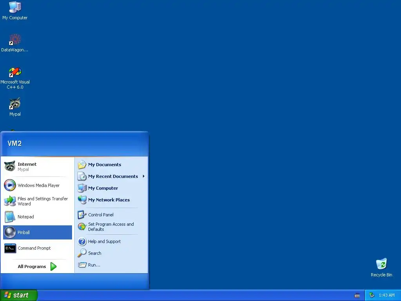Open Set Program Access and Defaults
Viewport: 401px width, 301px height.
click(x=111, y=227)
